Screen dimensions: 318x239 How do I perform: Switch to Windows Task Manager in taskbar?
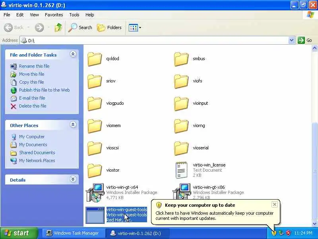coord(73,233)
